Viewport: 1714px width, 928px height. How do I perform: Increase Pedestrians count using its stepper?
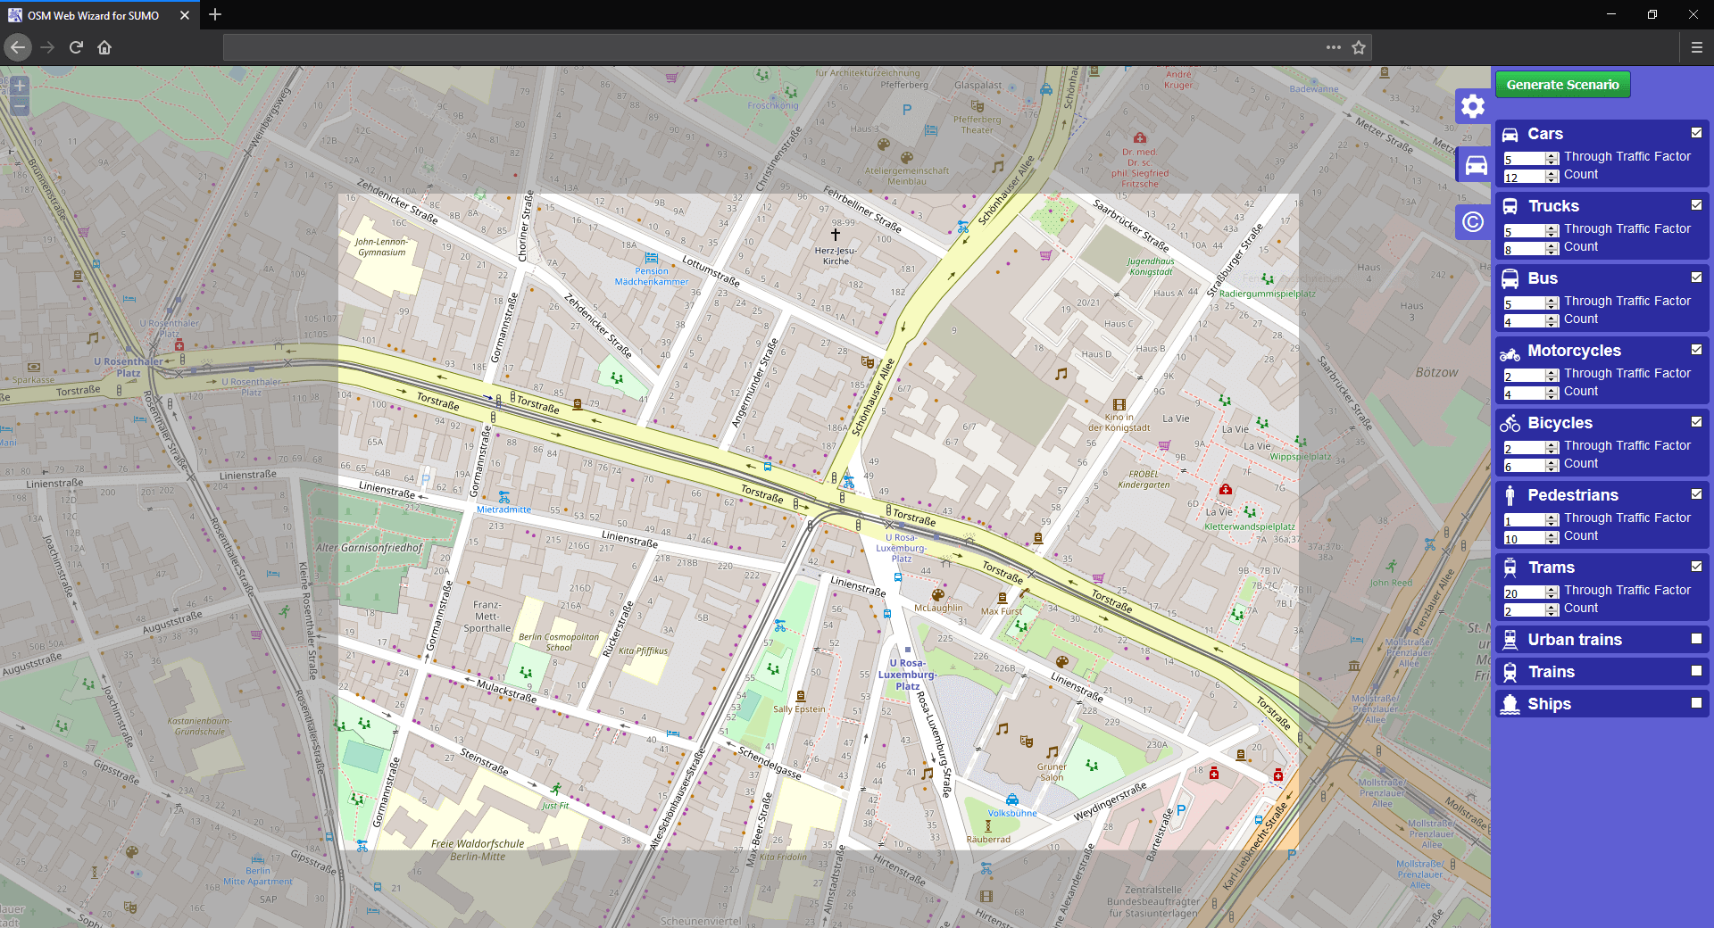point(1552,534)
